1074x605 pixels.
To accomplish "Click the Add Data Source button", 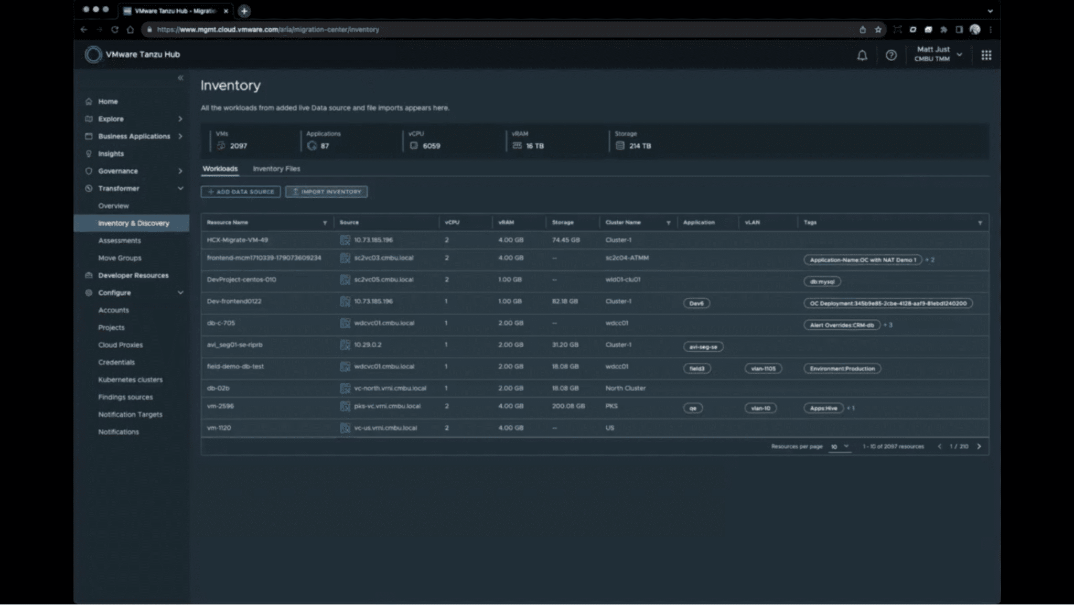I will [x=241, y=192].
